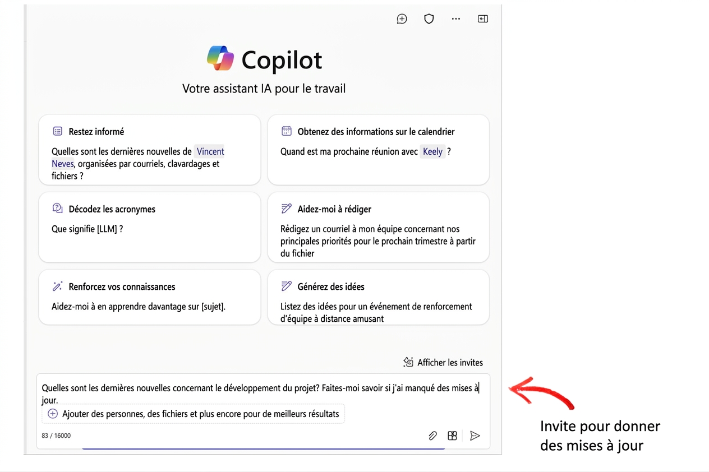
Task: Click the heading Votre assistant IA pour le travail
Action: click(x=264, y=89)
